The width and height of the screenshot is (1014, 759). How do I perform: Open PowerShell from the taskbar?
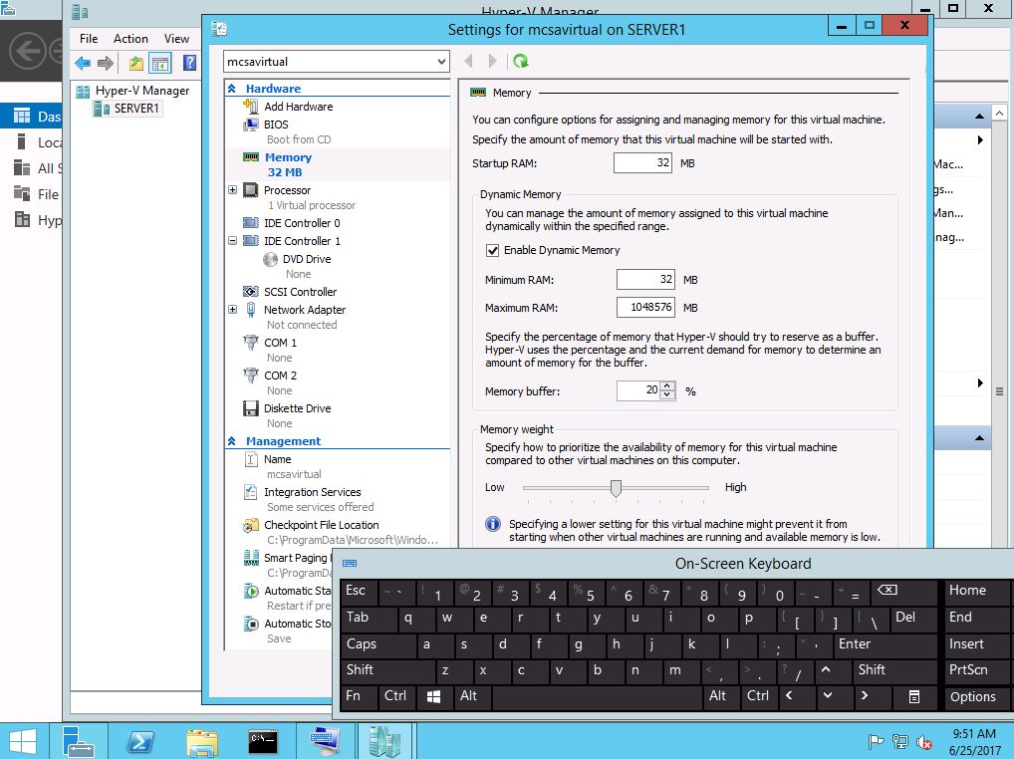pyautogui.click(x=141, y=741)
